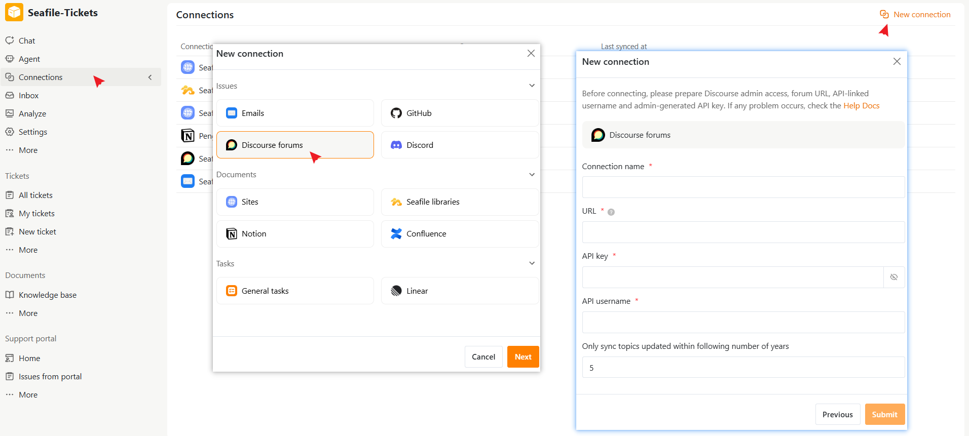Click the Seafile libraries icon
This screenshot has width=969, height=436.
click(x=396, y=202)
